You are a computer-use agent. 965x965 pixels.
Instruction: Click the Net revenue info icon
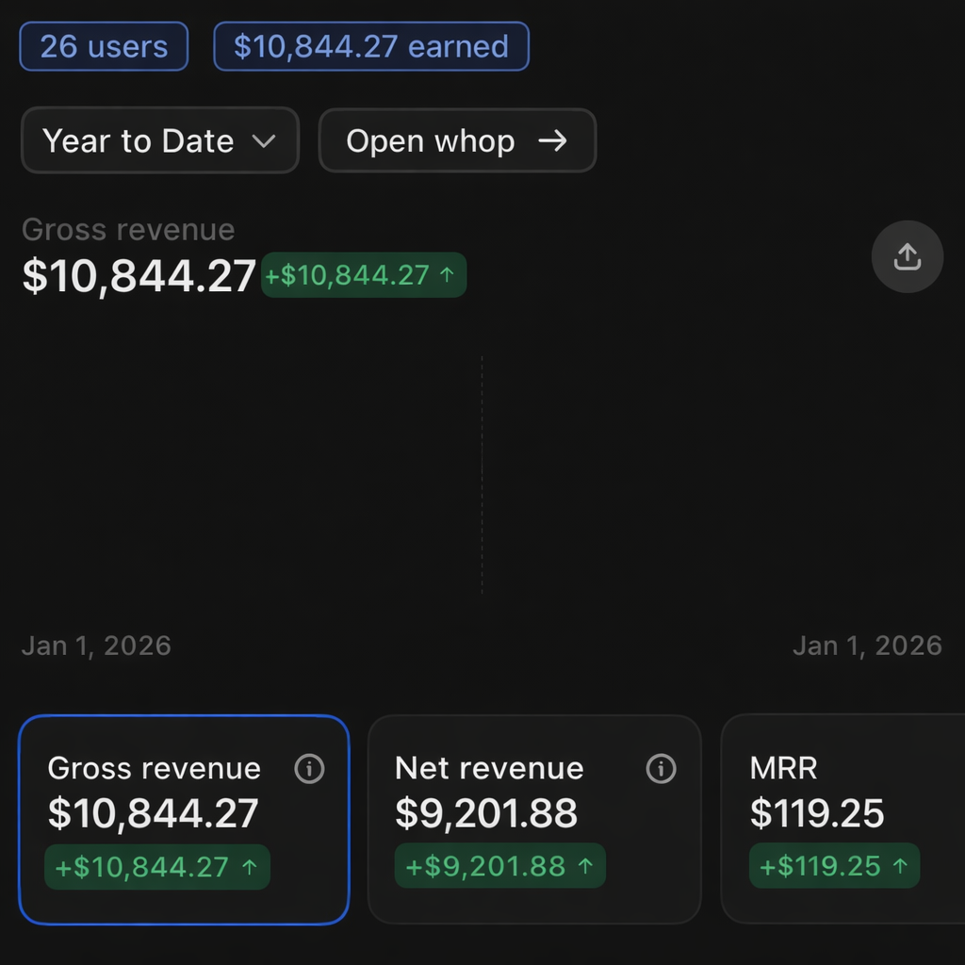click(x=661, y=769)
